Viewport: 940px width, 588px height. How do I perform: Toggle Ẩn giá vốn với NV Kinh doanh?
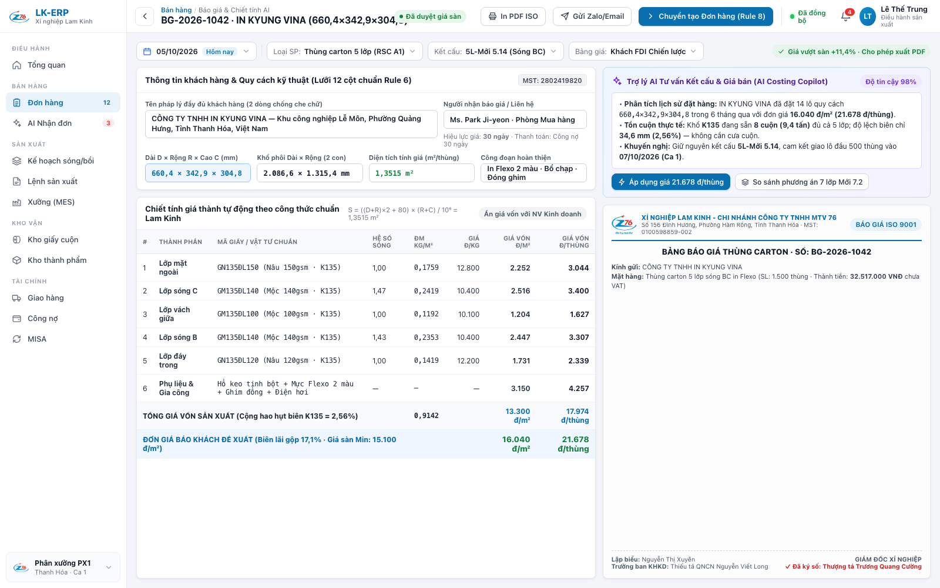point(532,214)
